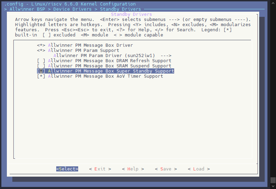Disable the AoV Timer Support checkbox
This screenshot has height=189, width=276.
[x=41, y=76]
